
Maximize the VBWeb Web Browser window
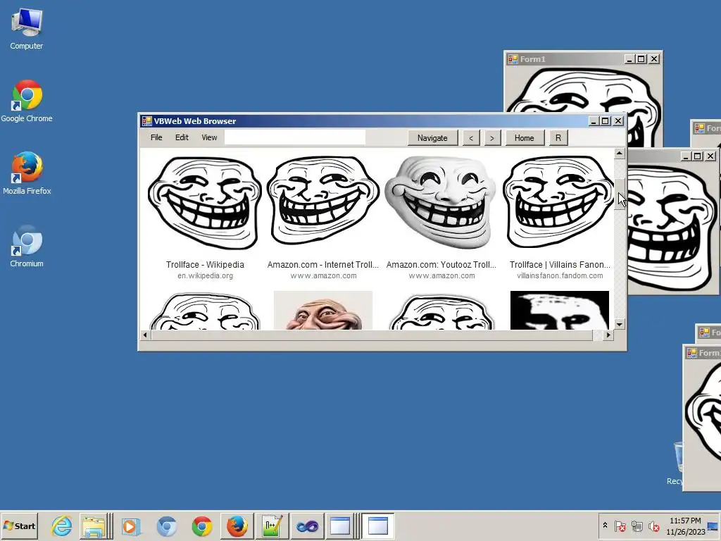(606, 121)
